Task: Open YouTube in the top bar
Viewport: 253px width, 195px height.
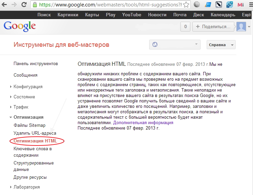Action: (x=131, y=15)
